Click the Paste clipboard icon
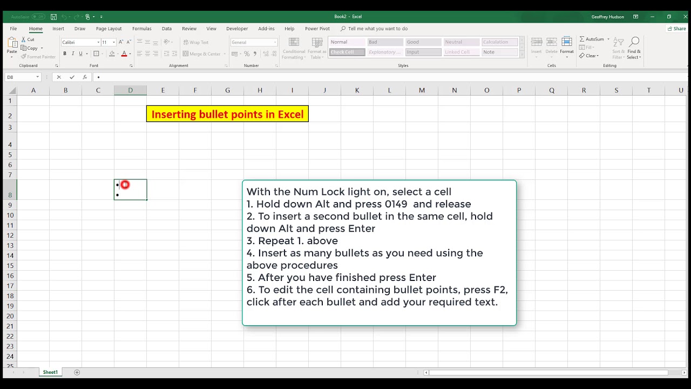This screenshot has width=691, height=389. click(x=11, y=43)
